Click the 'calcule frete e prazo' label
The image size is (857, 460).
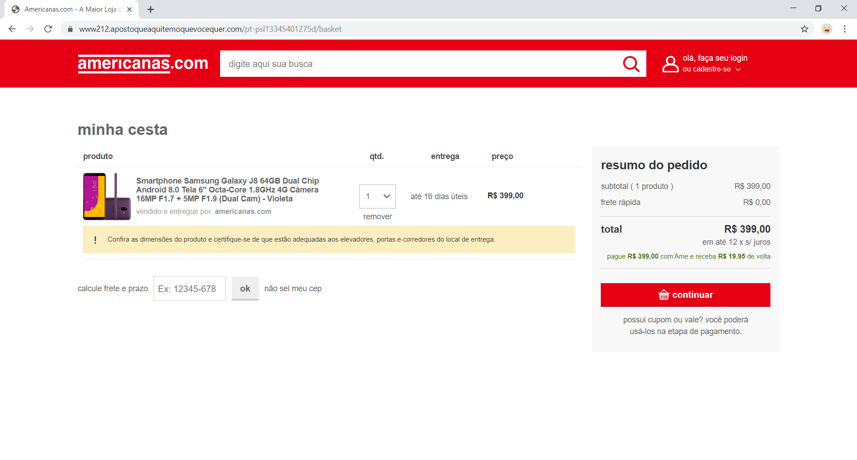112,289
